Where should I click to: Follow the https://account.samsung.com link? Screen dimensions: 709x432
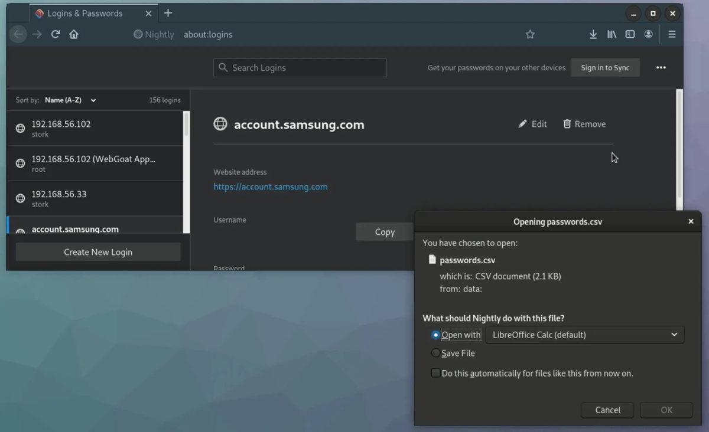270,186
